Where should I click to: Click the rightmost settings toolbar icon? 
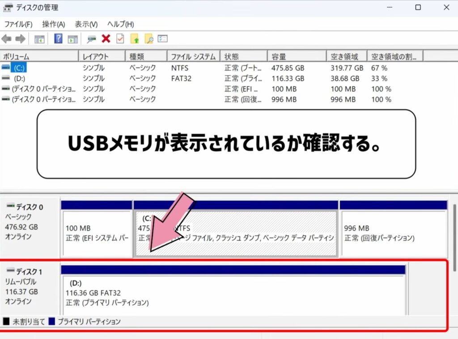pyautogui.click(x=162, y=39)
